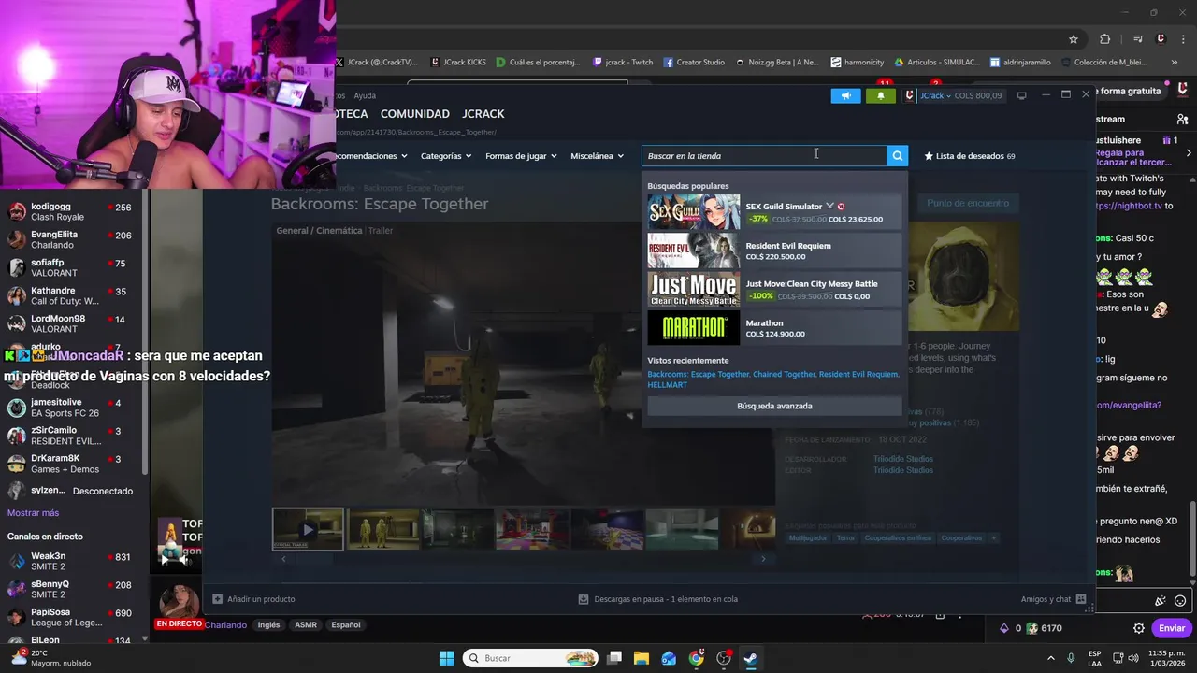The height and width of the screenshot is (673, 1197).
Task: Click the Bits gem icon below chat
Action: coord(1004,628)
